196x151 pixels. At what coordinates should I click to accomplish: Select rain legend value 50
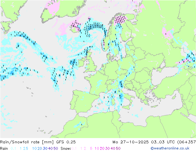[56, 149]
